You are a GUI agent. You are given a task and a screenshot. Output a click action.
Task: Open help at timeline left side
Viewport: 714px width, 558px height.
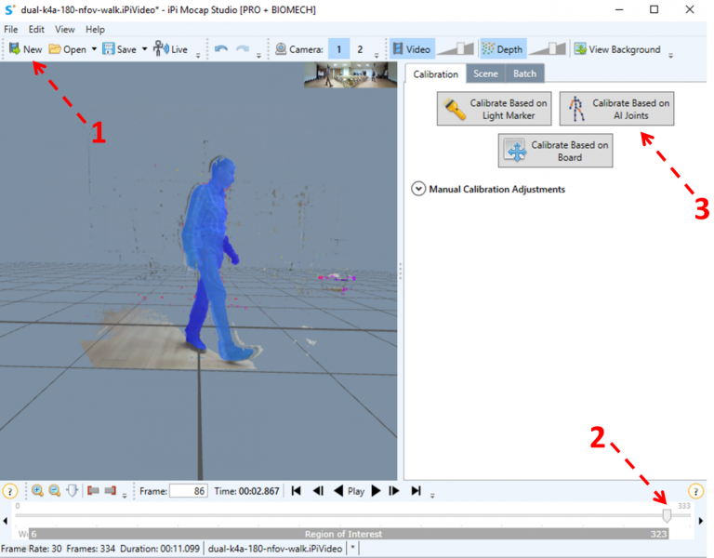[x=10, y=491]
